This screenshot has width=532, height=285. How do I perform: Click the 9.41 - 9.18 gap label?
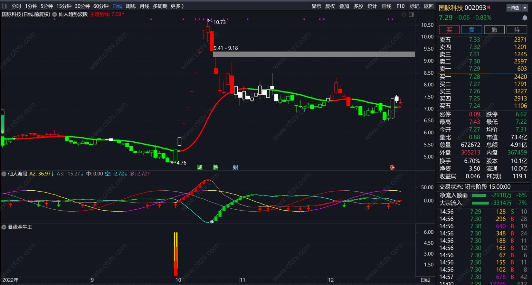click(x=226, y=48)
